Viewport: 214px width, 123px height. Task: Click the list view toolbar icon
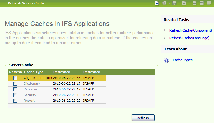coord(202,3)
